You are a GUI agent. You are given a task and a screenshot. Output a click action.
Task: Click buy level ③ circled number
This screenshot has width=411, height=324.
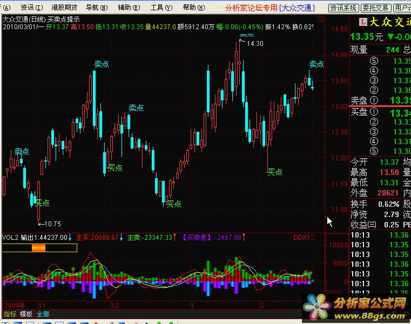pyautogui.click(x=374, y=132)
